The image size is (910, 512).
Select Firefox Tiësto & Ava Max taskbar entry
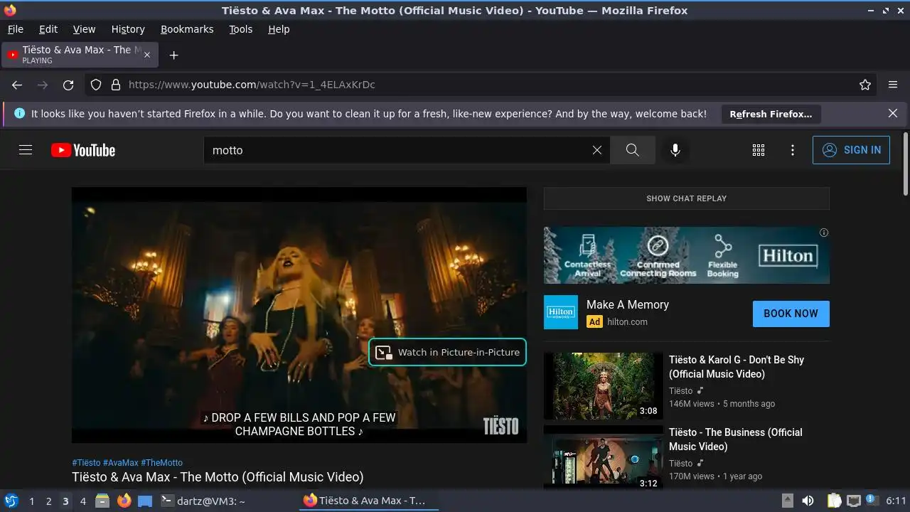pyautogui.click(x=368, y=501)
